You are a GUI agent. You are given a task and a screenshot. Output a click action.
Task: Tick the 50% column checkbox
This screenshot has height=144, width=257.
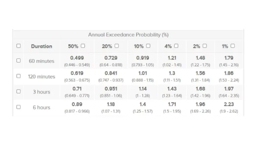83,46
